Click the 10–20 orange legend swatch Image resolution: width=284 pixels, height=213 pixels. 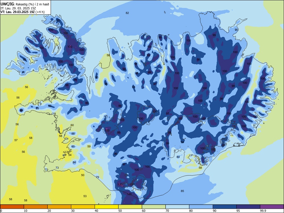36,207
